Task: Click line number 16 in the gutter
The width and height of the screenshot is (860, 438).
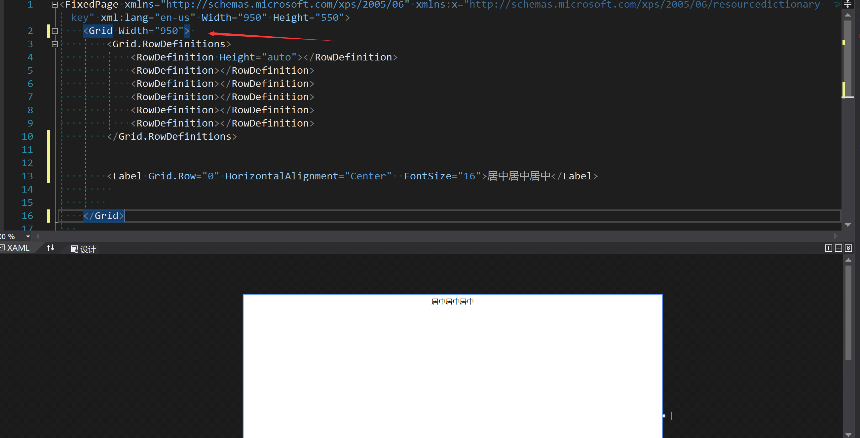Action: coord(27,216)
